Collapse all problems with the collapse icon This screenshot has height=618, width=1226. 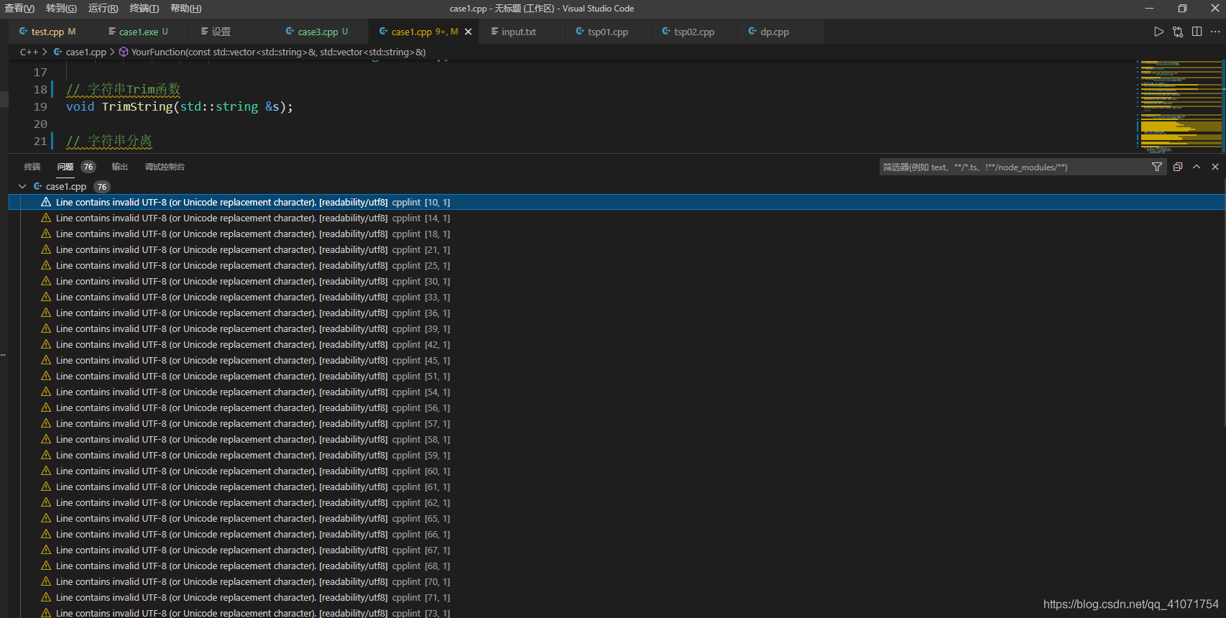pyautogui.click(x=1177, y=167)
